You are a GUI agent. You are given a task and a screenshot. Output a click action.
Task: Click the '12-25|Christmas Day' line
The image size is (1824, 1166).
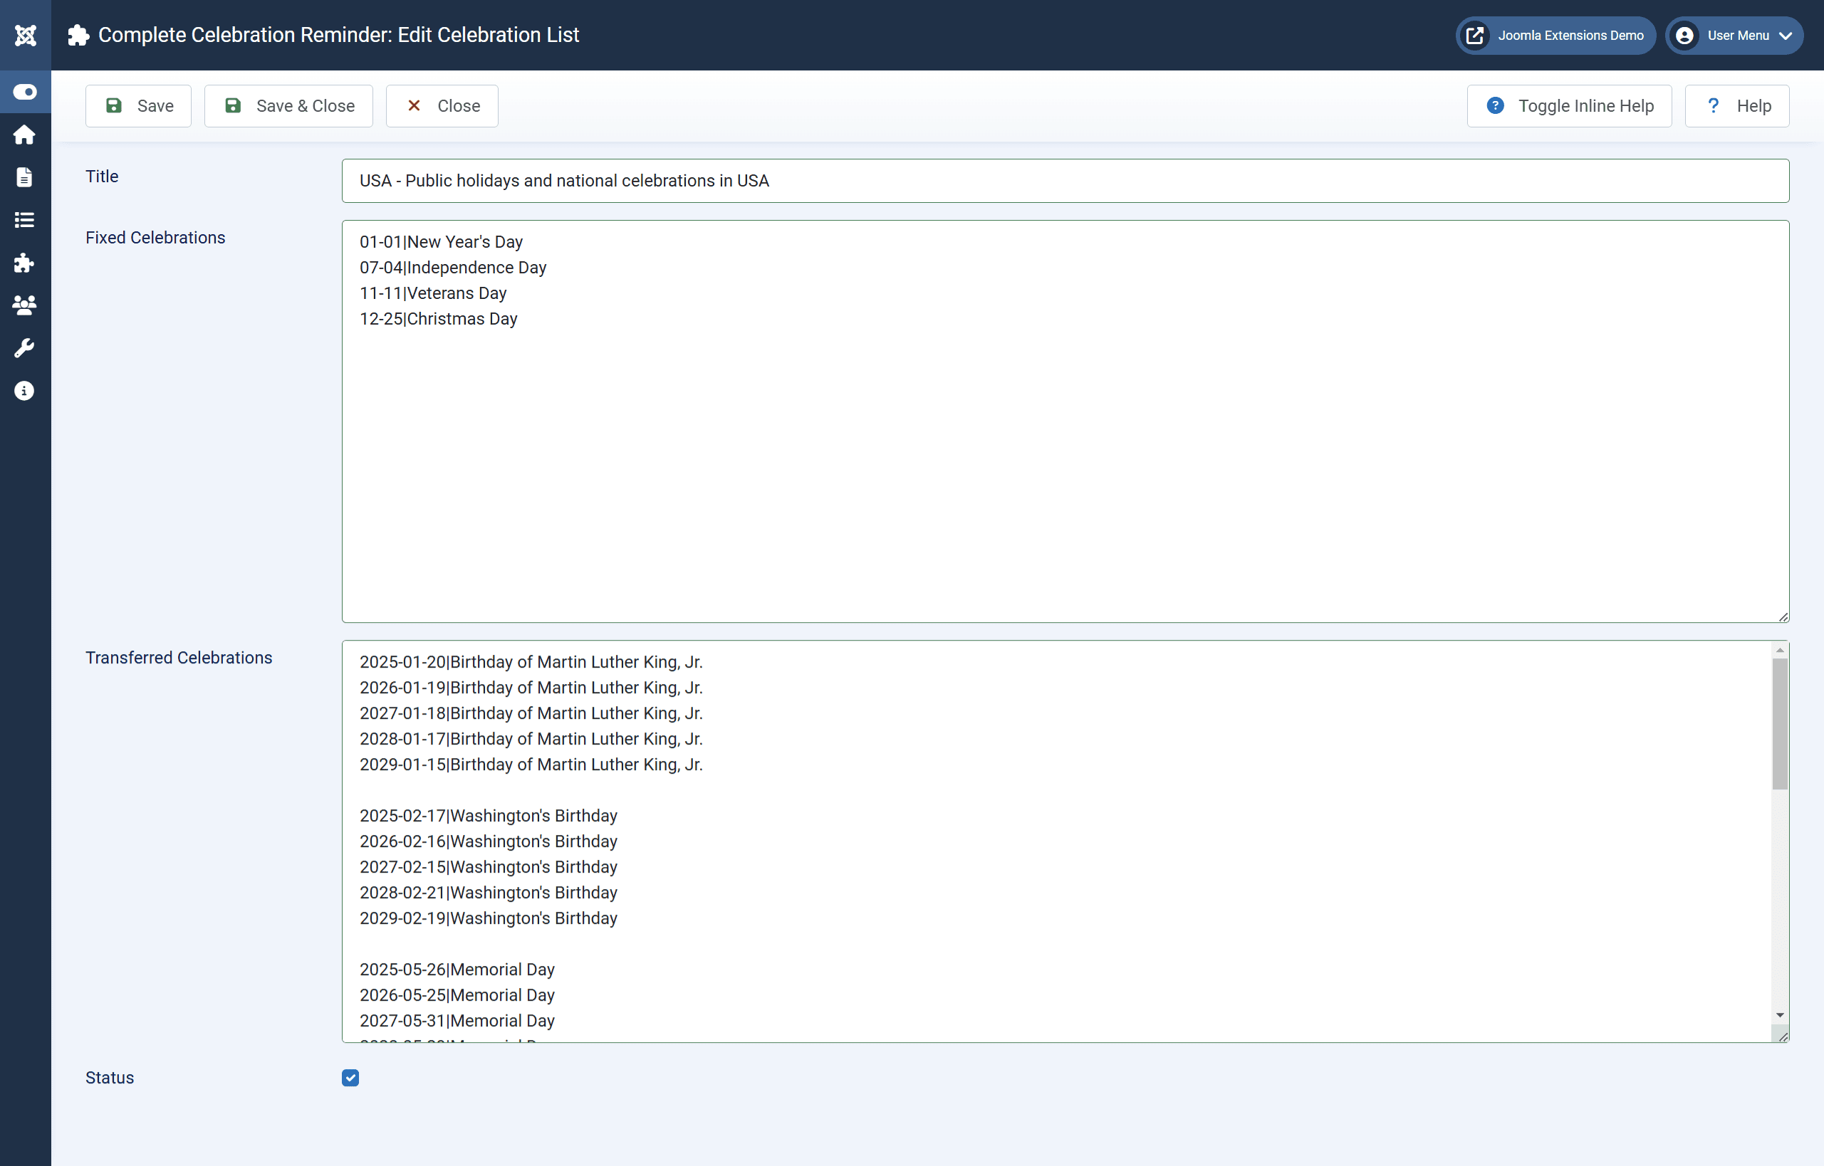coord(439,319)
